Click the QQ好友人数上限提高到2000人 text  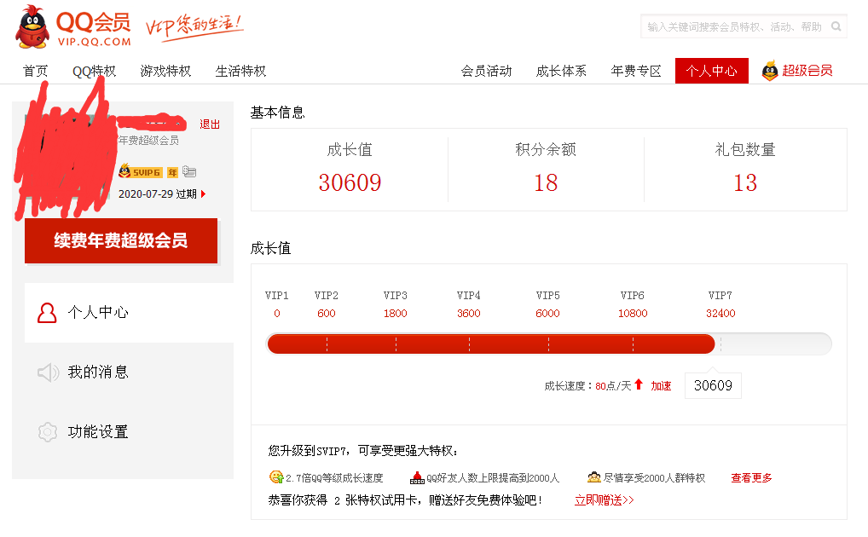coord(493,478)
